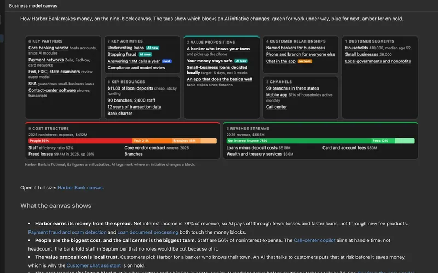Click Named bankers for businesses entry
The height and width of the screenshot is (273, 438).
[x=296, y=48]
